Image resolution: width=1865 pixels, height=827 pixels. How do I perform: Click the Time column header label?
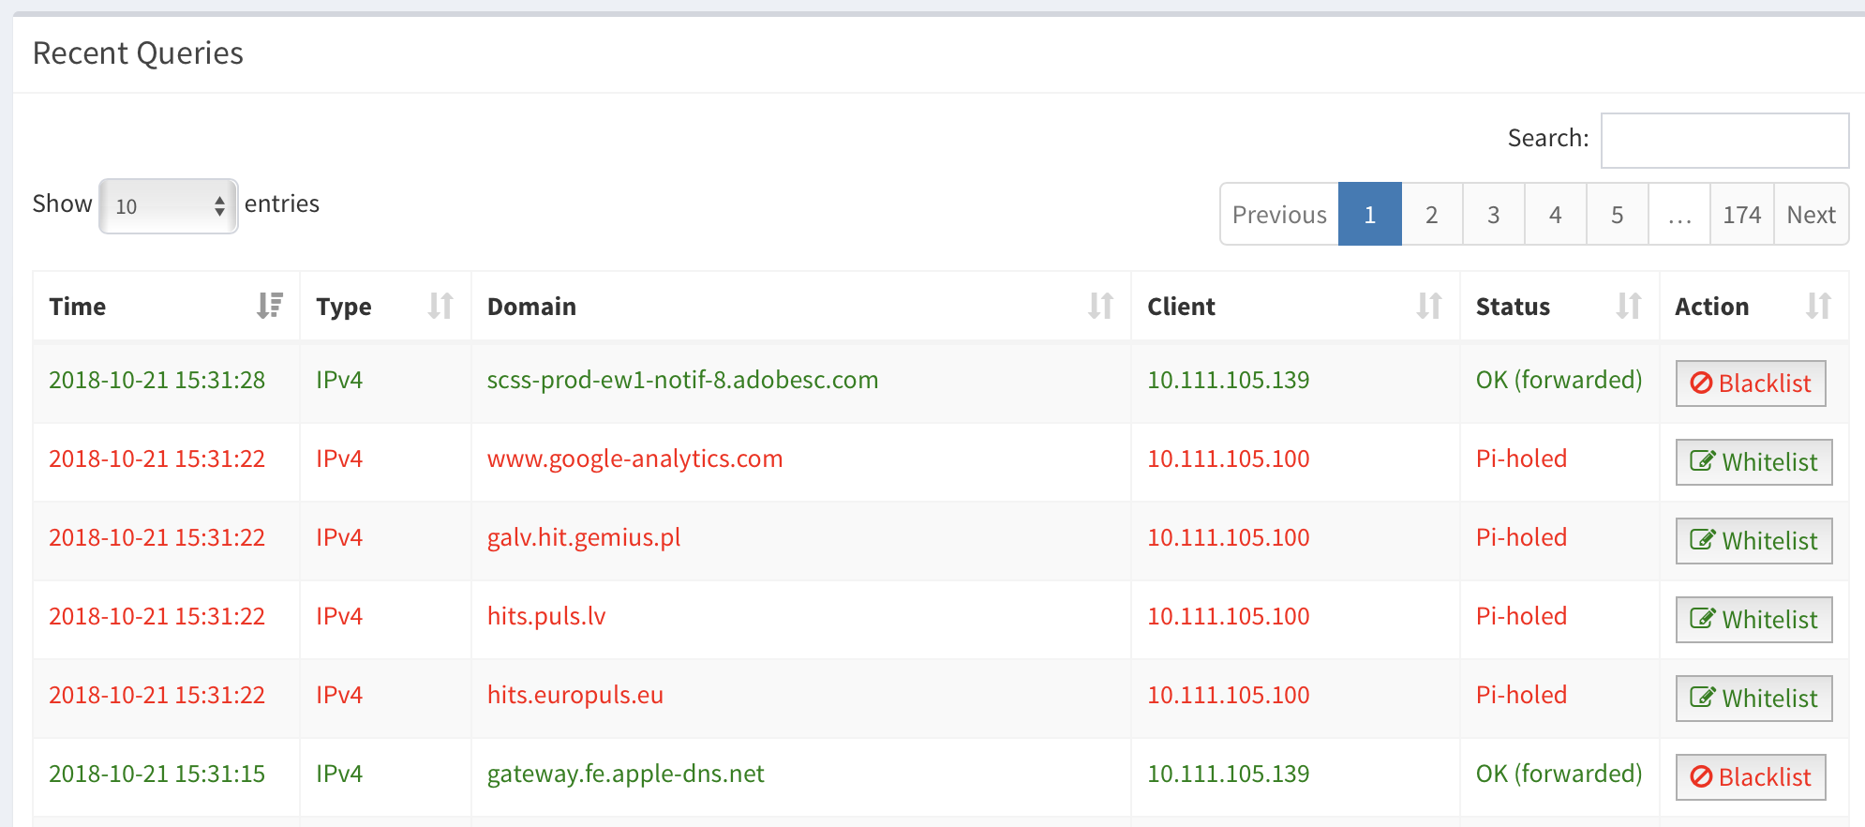click(x=78, y=307)
